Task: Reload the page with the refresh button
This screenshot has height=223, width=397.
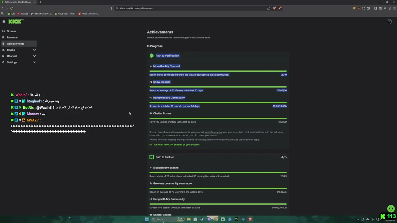Action: click(x=12, y=8)
